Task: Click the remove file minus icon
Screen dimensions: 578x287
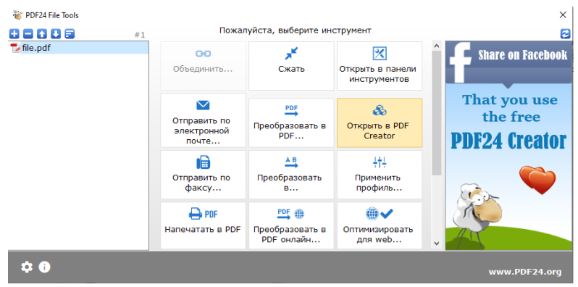Action: (x=28, y=34)
